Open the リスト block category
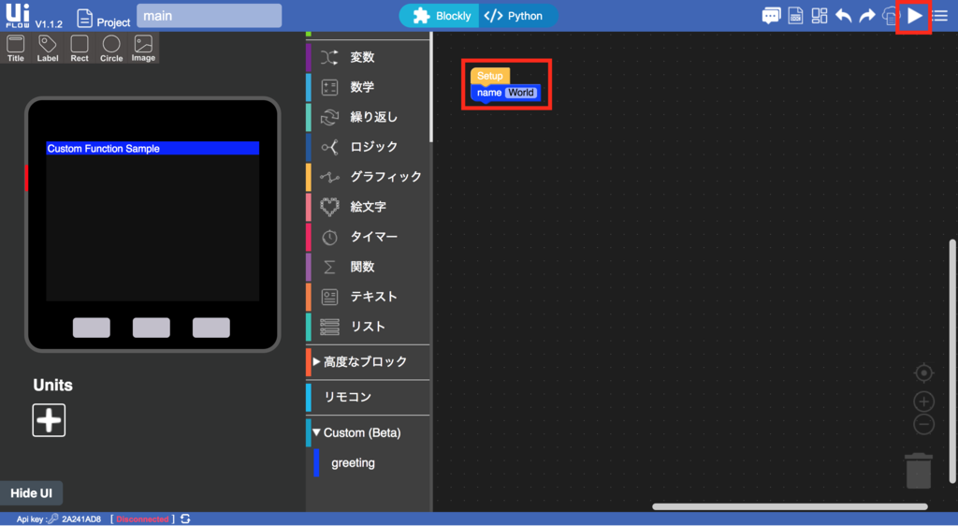Screen dimensions: 958x526 (369, 327)
